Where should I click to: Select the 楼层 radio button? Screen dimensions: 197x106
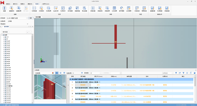[x=85, y=73]
